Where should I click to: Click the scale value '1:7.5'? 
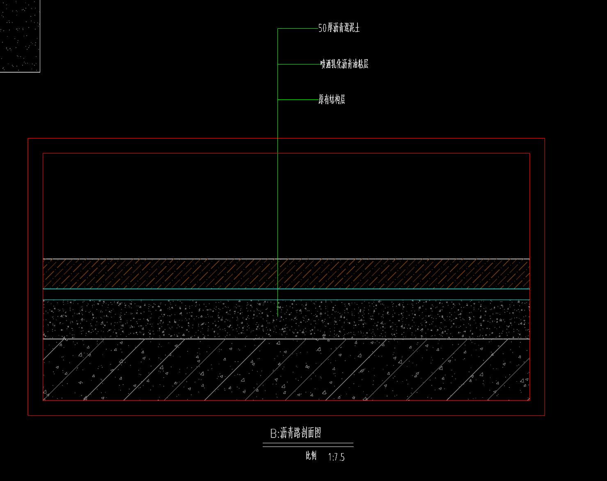[336, 457]
